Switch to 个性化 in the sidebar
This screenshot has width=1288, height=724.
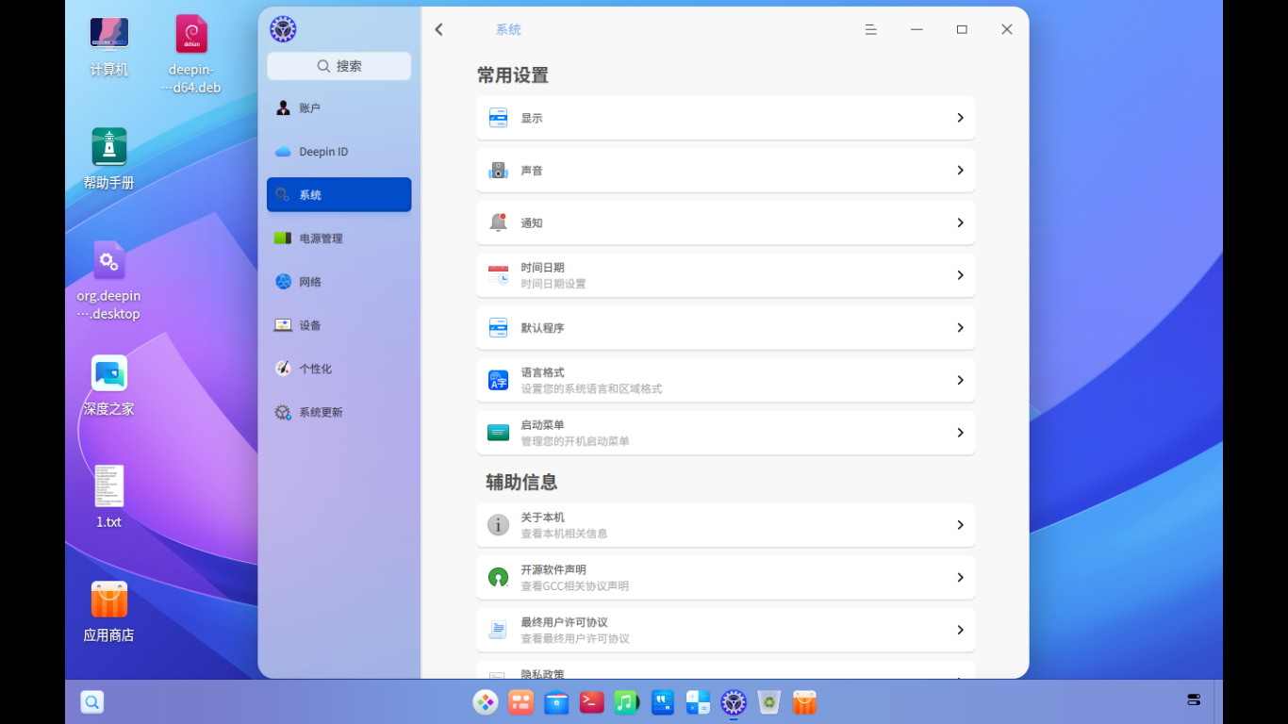[339, 369]
